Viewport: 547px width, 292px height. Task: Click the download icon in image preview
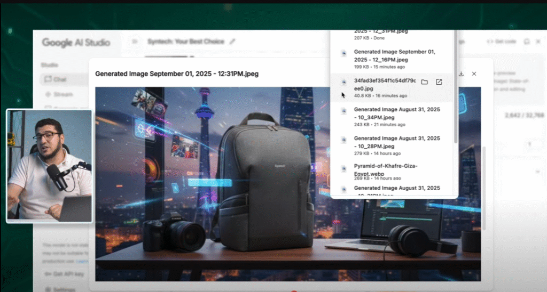tap(461, 74)
